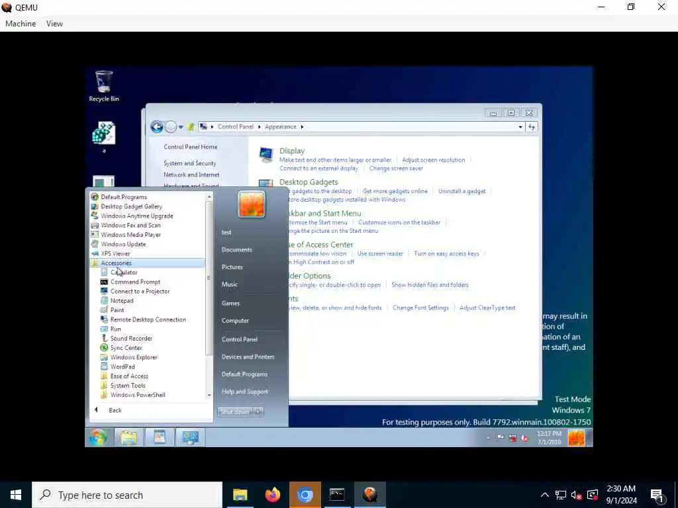Click the refresh button beside the address bar
The image size is (678, 508).
pos(532,126)
